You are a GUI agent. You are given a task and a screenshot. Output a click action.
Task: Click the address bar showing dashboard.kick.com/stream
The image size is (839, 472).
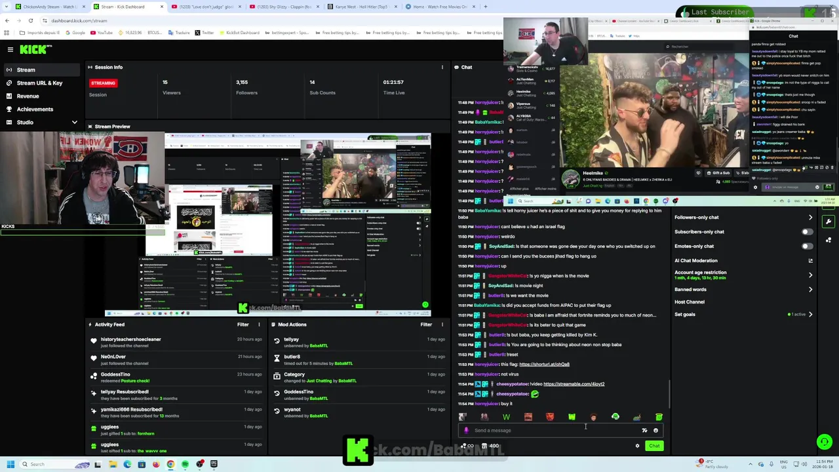point(79,20)
